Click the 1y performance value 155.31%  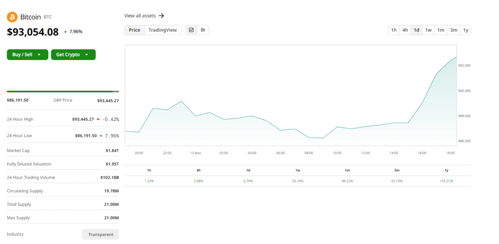446,181
